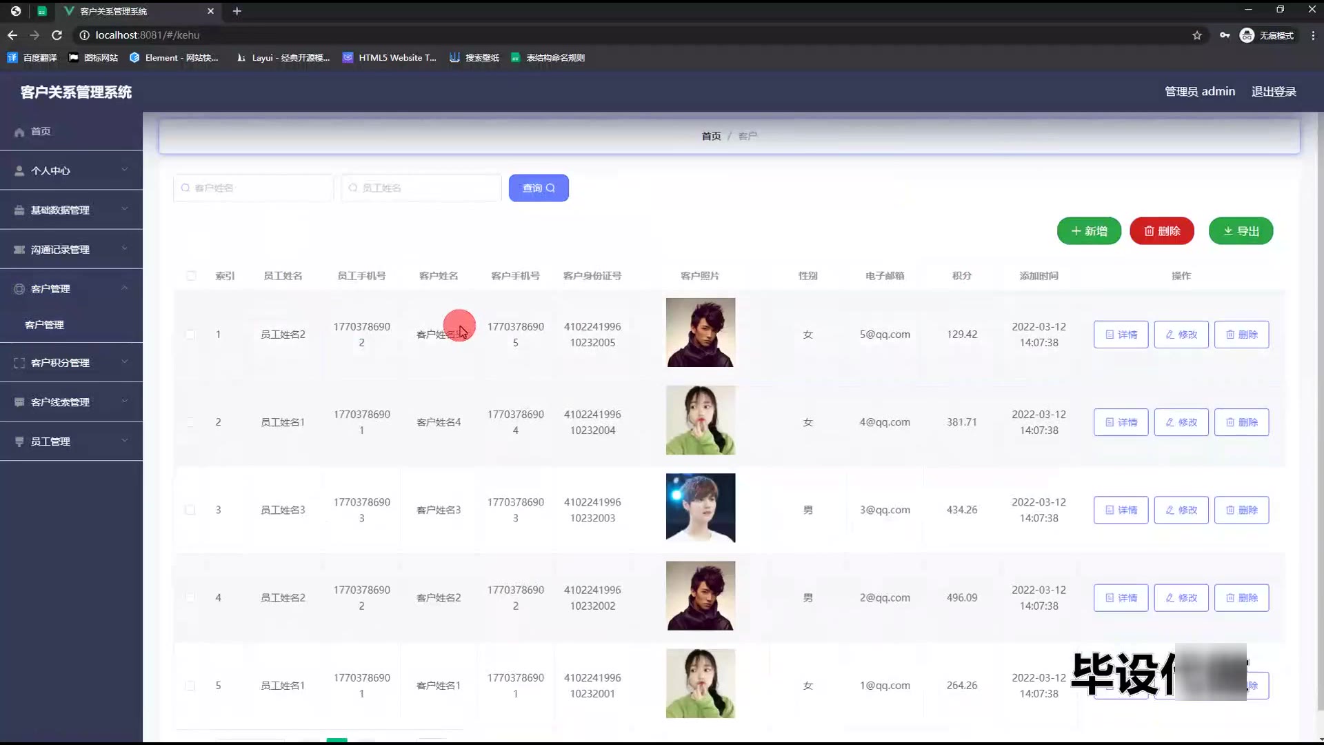The image size is (1324, 745).
Task: Toggle the select-all header checkbox
Action: 191,276
